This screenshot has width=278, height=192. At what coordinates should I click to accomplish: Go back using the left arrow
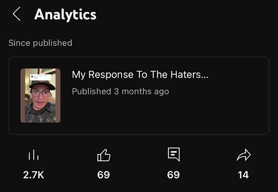(x=16, y=14)
